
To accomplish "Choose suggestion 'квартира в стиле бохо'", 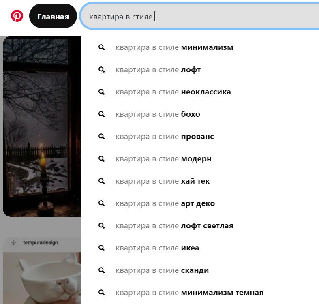I will (158, 114).
